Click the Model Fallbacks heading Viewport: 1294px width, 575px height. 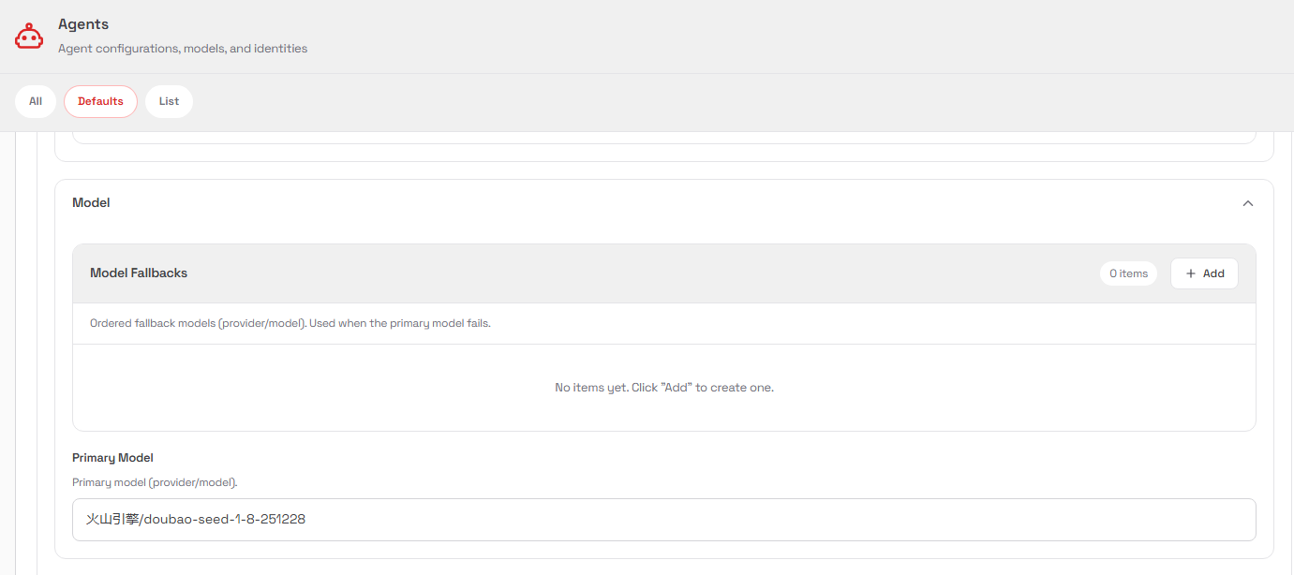(139, 273)
